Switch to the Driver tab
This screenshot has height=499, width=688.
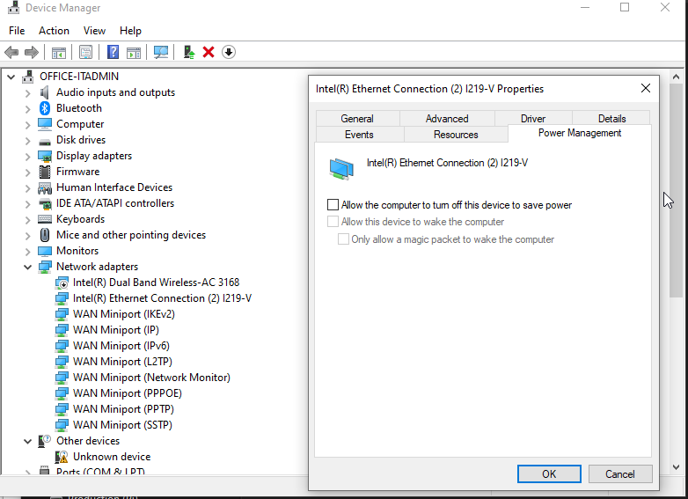coord(532,119)
